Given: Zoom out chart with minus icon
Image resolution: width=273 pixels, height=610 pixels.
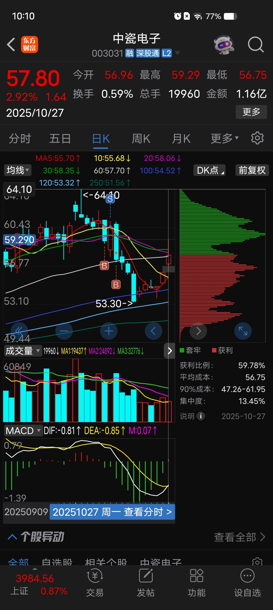Looking at the screenshot, I should [64, 331].
